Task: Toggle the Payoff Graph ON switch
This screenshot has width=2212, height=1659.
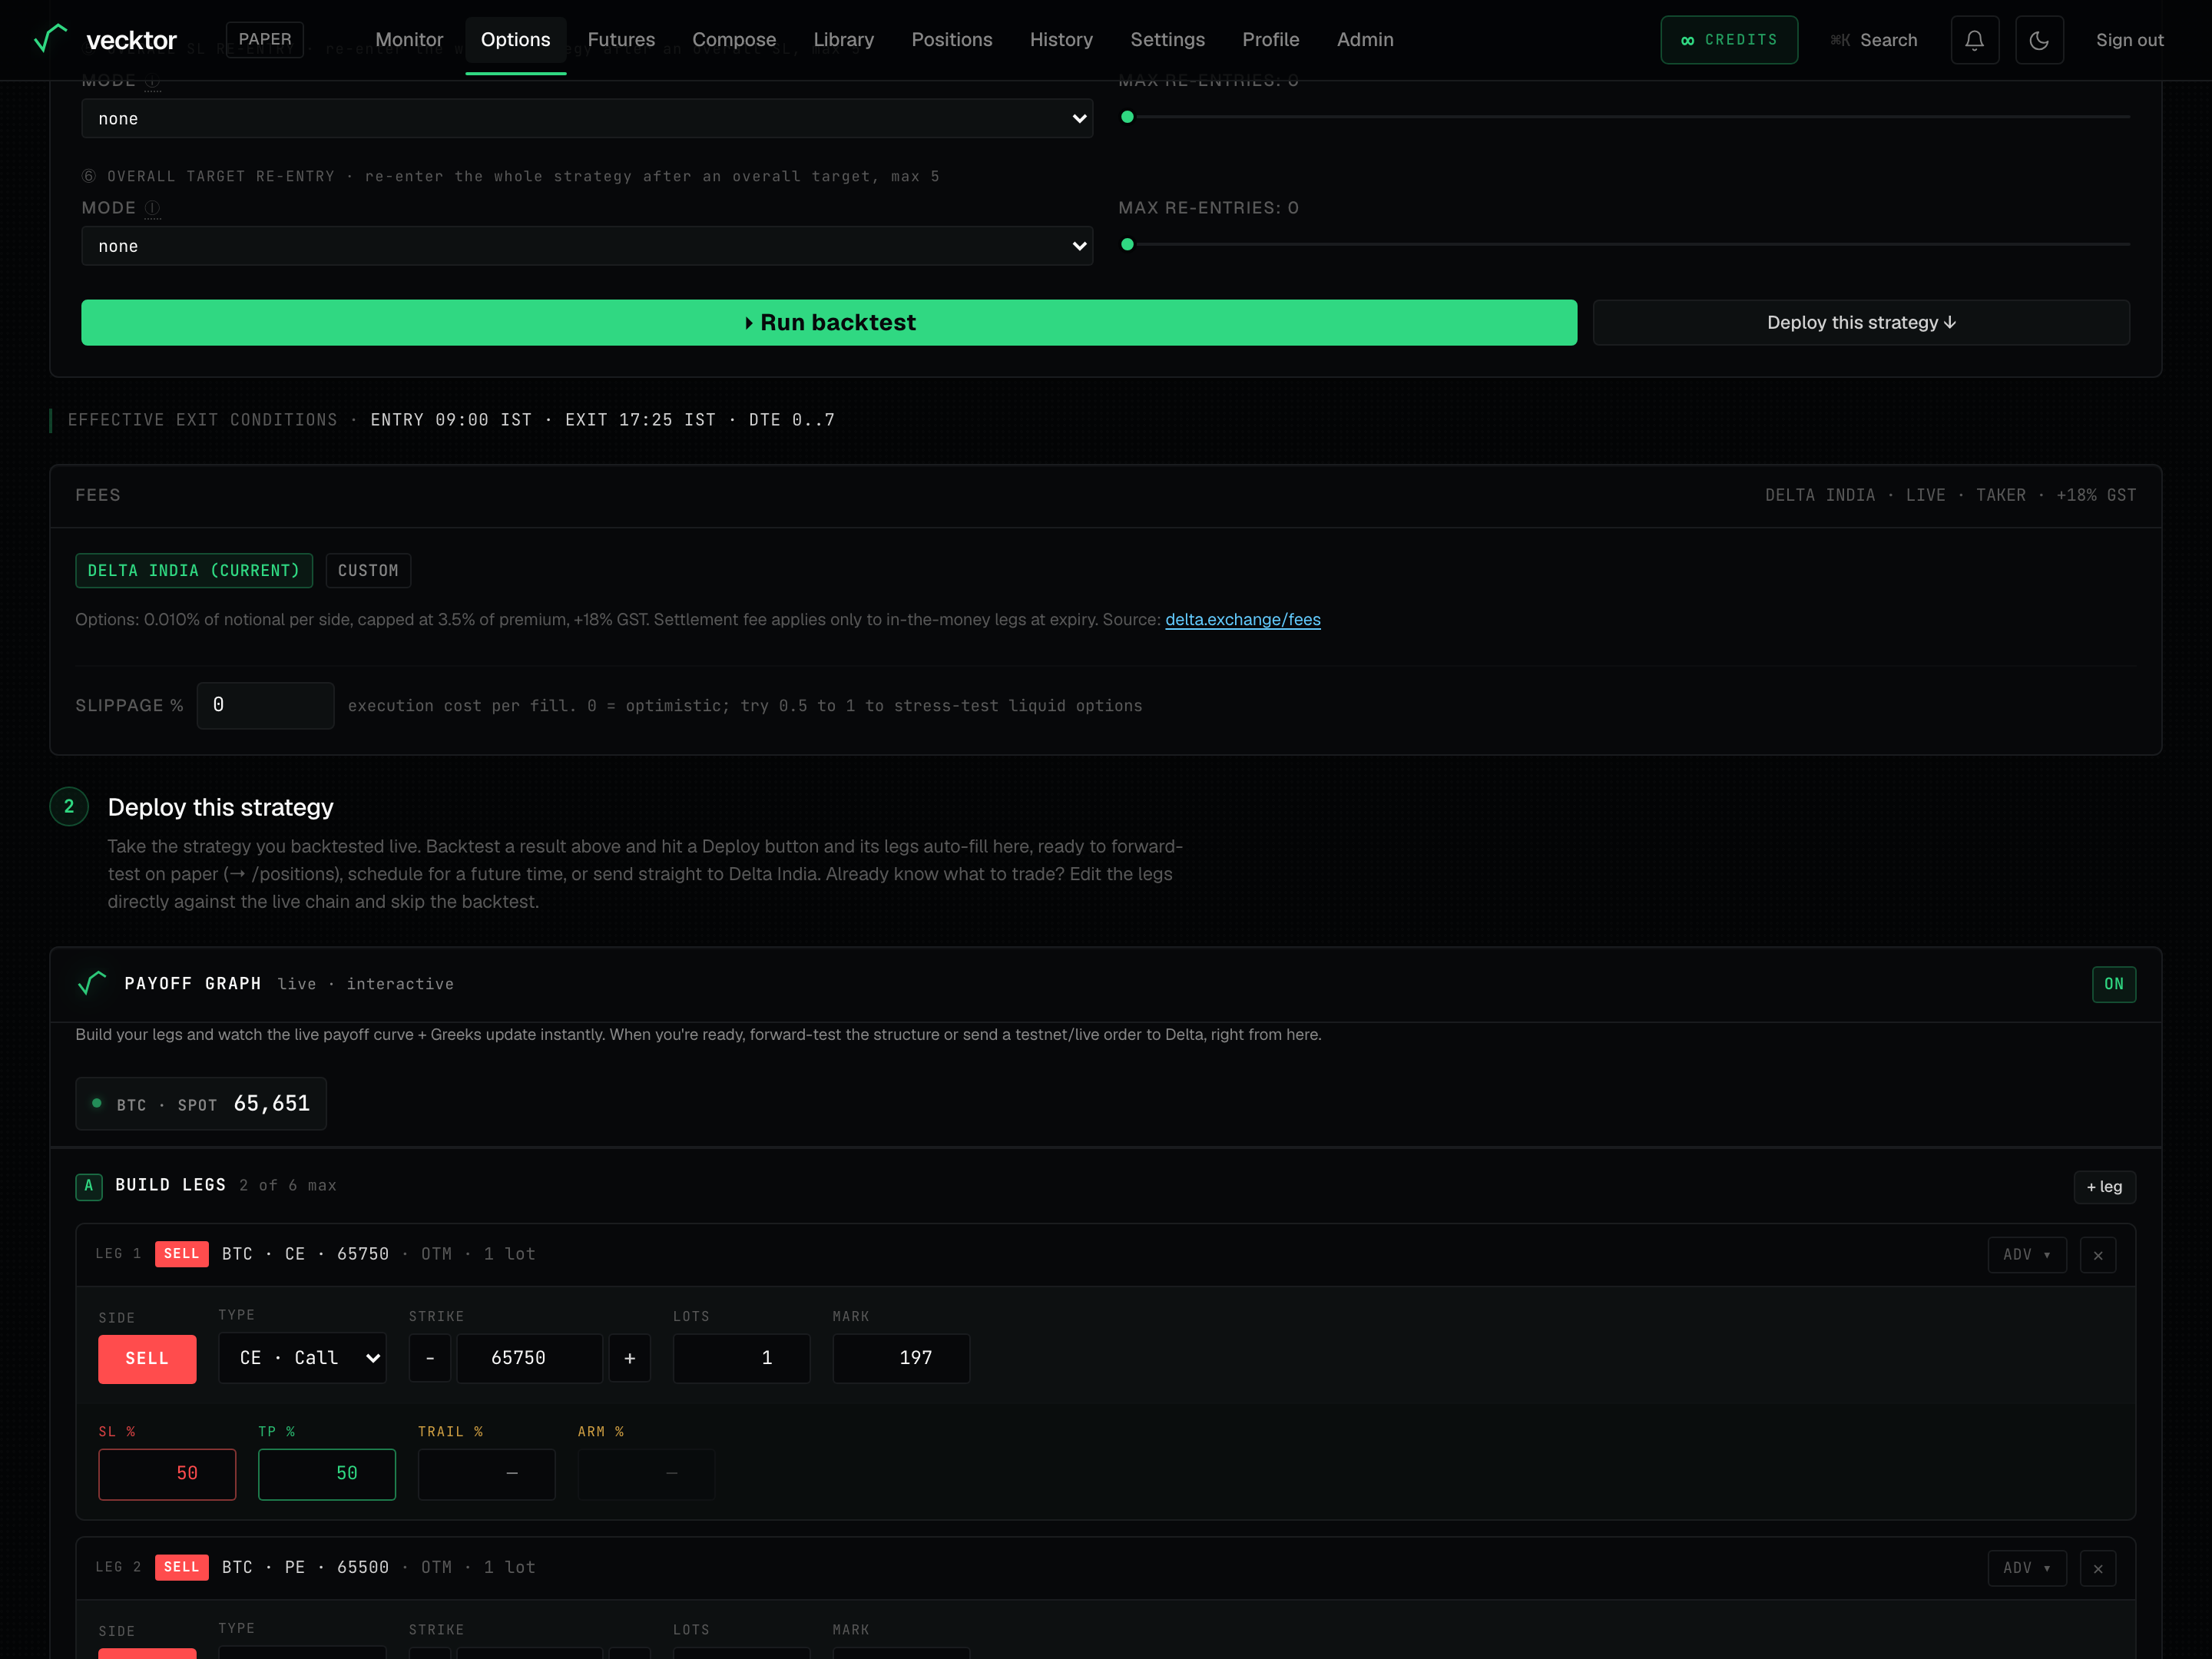Action: click(2113, 984)
